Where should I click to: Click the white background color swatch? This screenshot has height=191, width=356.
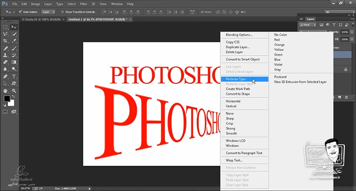click(12, 104)
